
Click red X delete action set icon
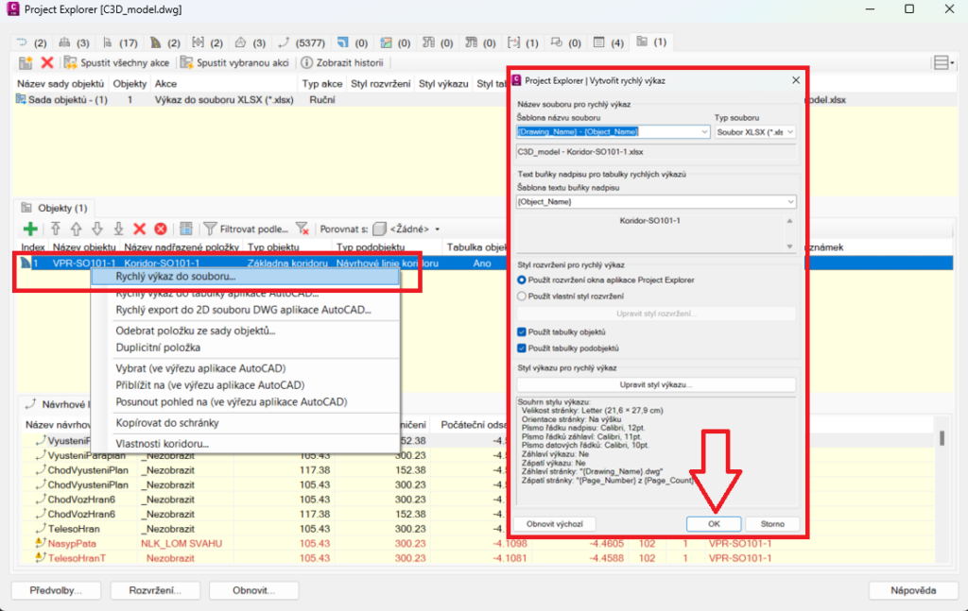47,63
